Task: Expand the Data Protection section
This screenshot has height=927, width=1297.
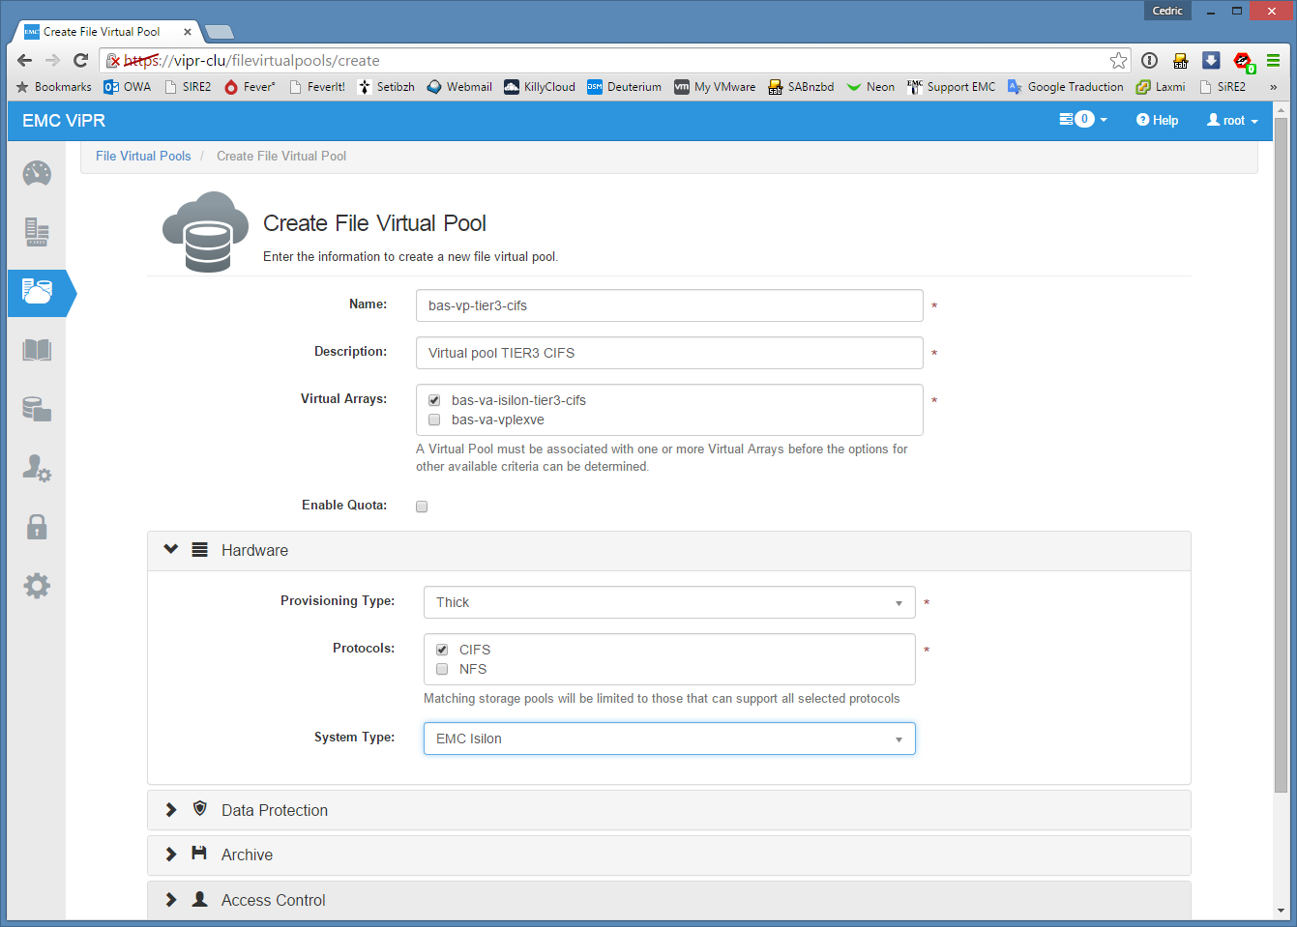Action: (x=275, y=810)
